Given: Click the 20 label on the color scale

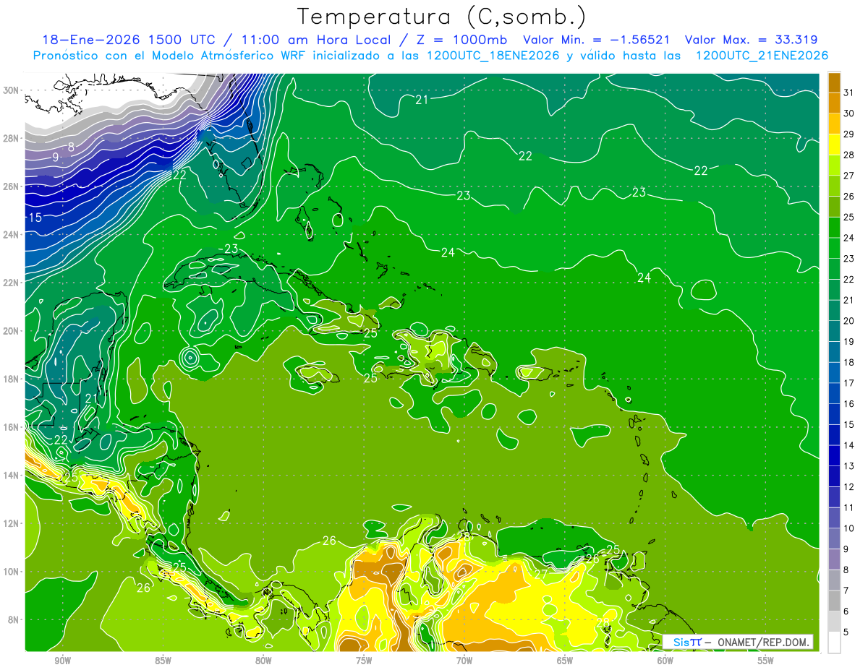Looking at the screenshot, I should tap(849, 320).
